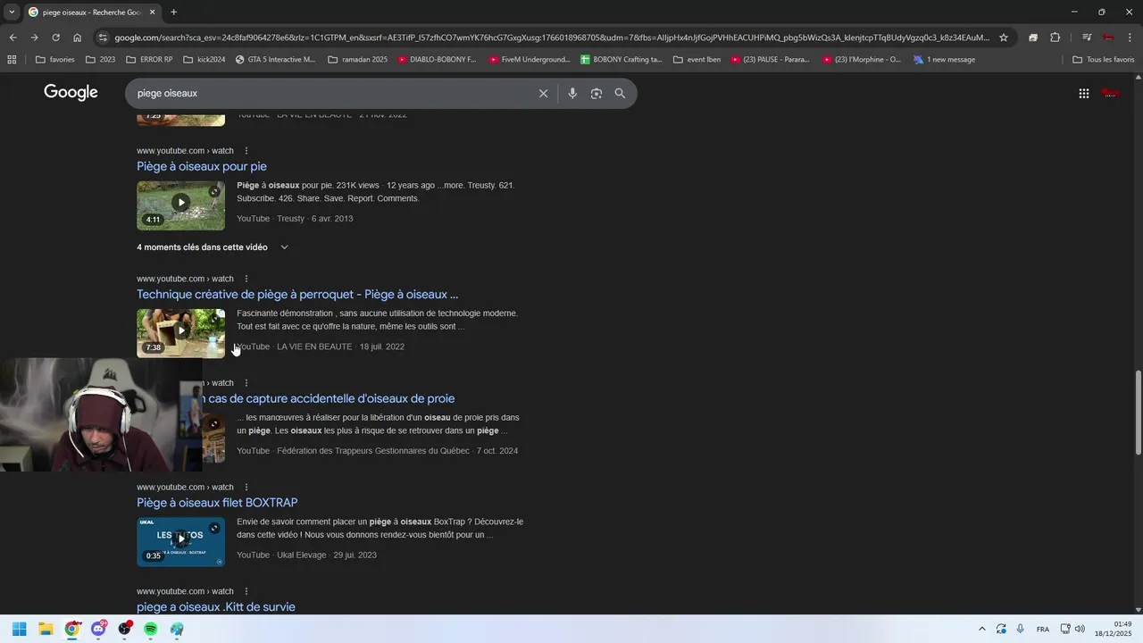1143x643 pixels.
Task: Open 'capture accidentelle d'oiseaux de proie' result
Action: click(x=329, y=399)
